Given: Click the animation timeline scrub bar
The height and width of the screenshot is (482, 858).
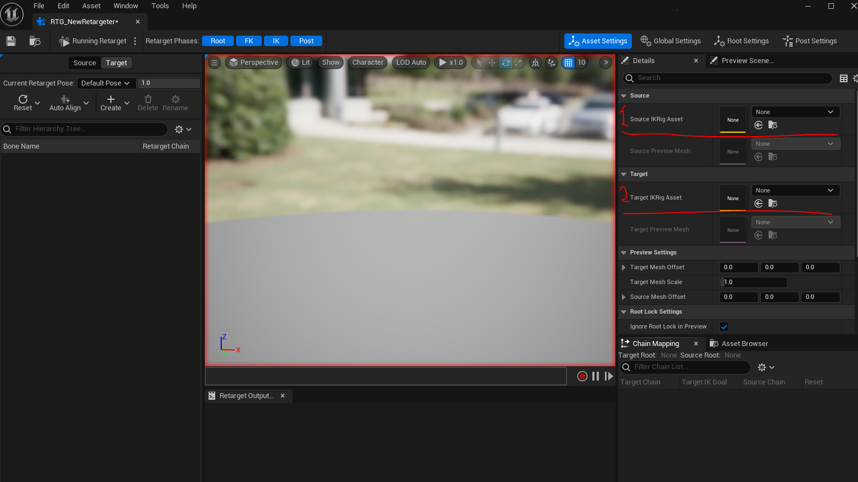Looking at the screenshot, I should pos(386,376).
